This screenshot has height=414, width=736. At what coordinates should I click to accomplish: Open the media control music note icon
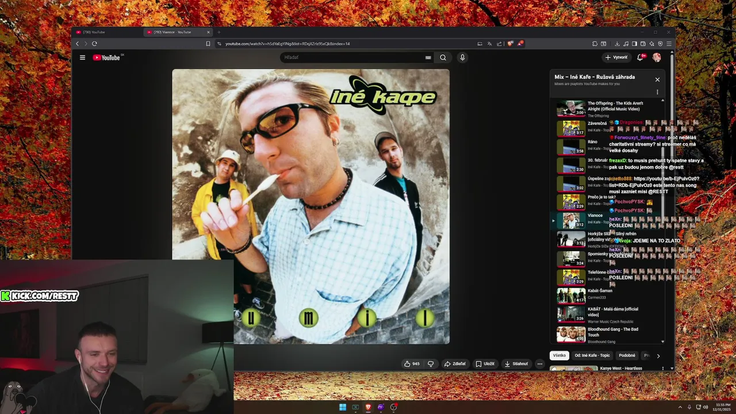[x=626, y=44]
